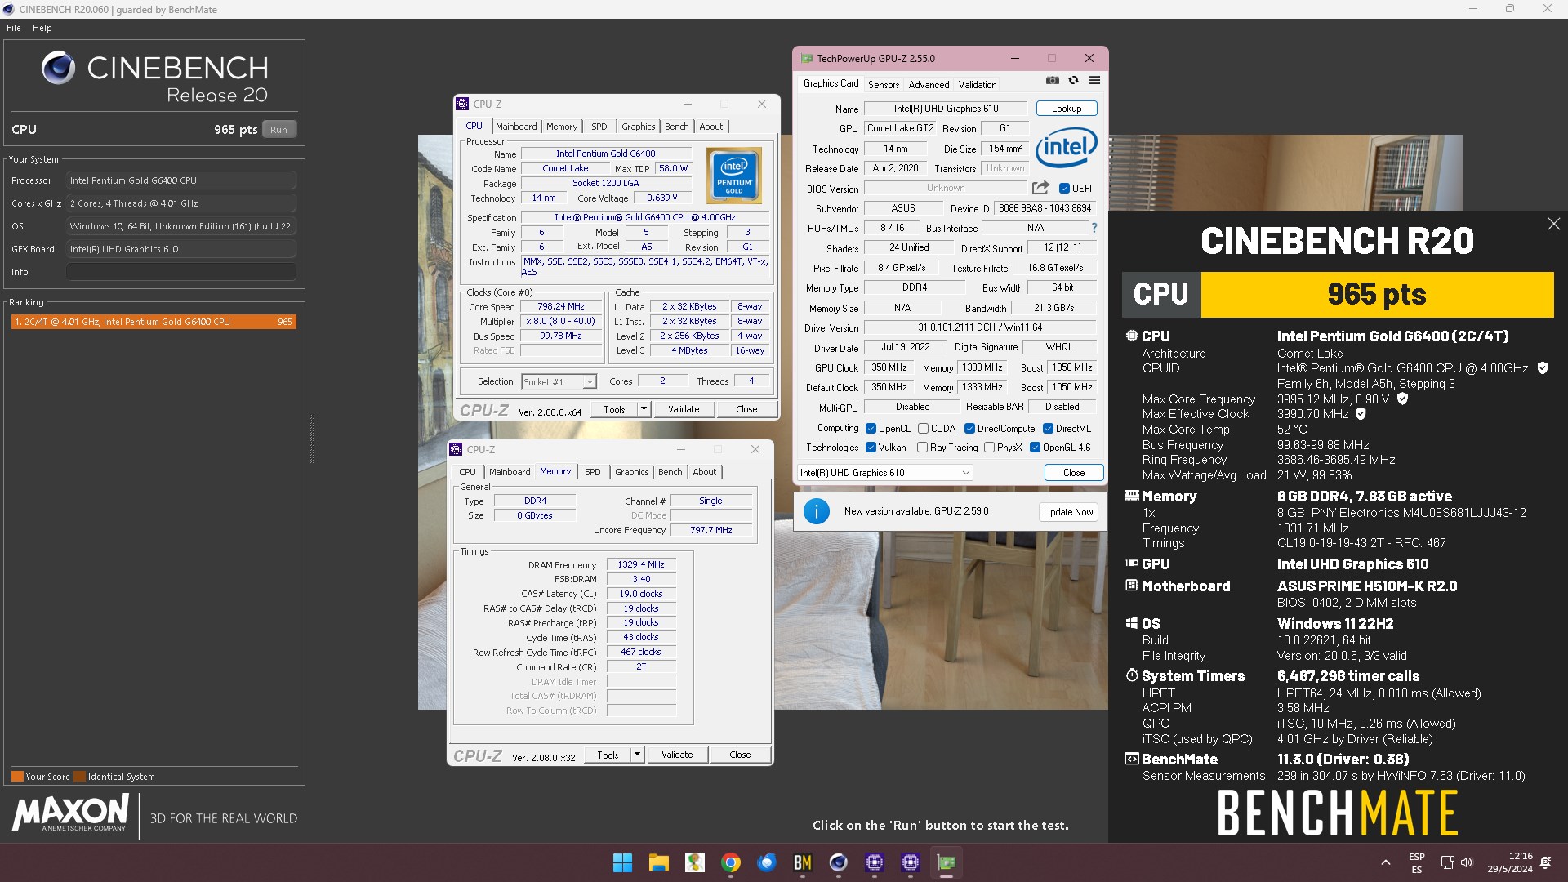The height and width of the screenshot is (882, 1568).
Task: Click the CPU-Z taskbar icon beside GPU-Z
Action: 910,862
